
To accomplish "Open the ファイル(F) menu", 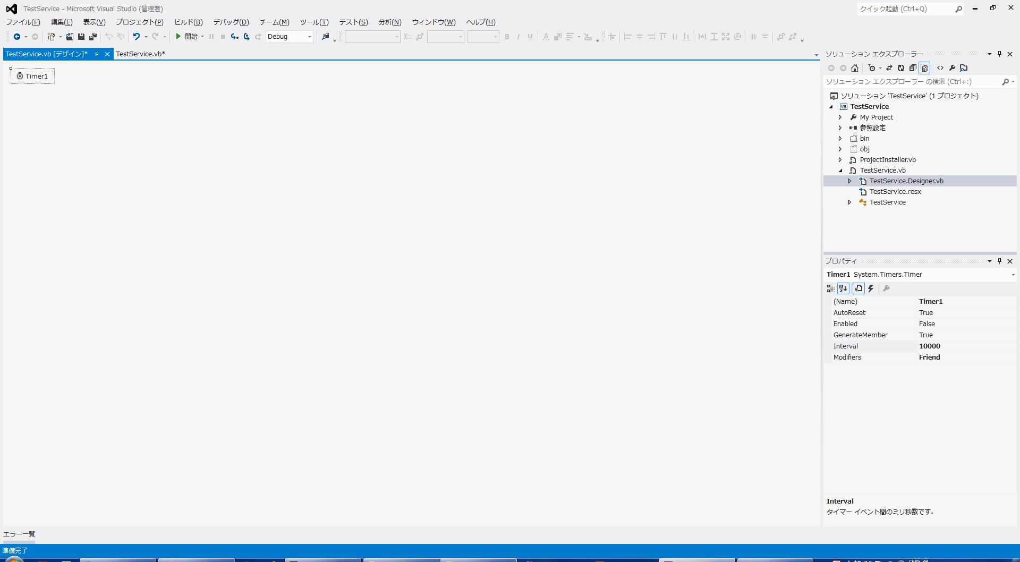I will pos(23,22).
